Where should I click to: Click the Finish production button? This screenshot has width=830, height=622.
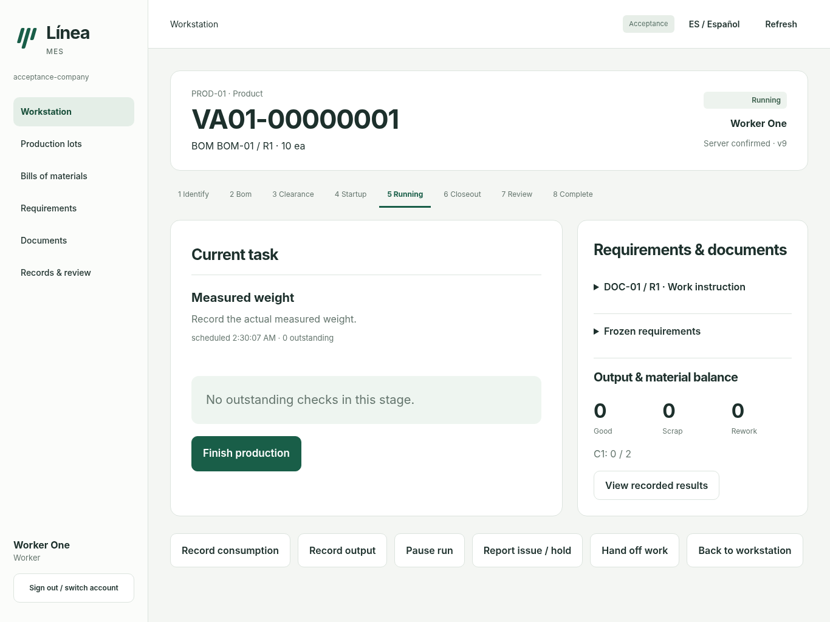(x=246, y=454)
